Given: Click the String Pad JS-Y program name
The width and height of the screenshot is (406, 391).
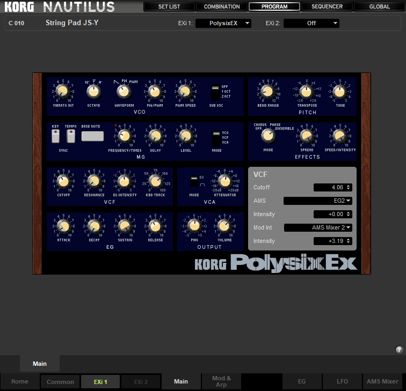Looking at the screenshot, I should 72,23.
